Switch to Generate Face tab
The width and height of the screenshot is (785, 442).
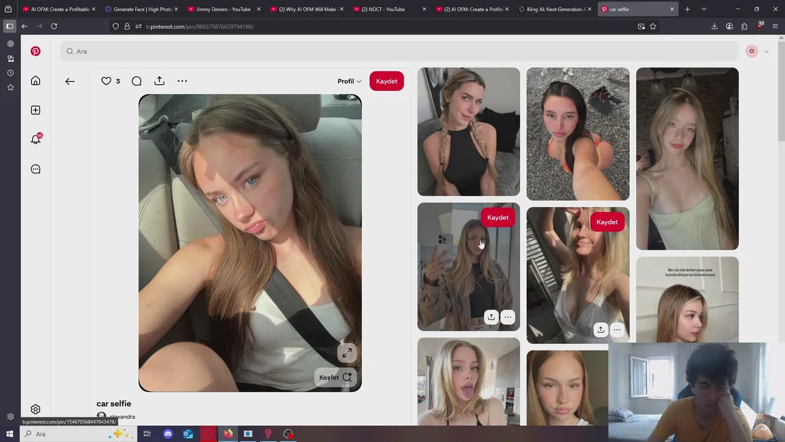142,9
